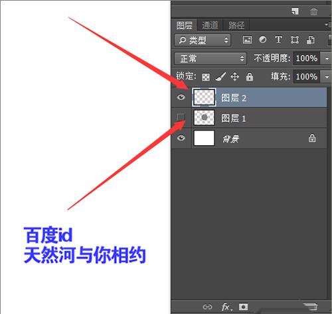Select layer named 图层 2
Image resolution: width=332 pixels, height=314 pixels.
tap(234, 98)
